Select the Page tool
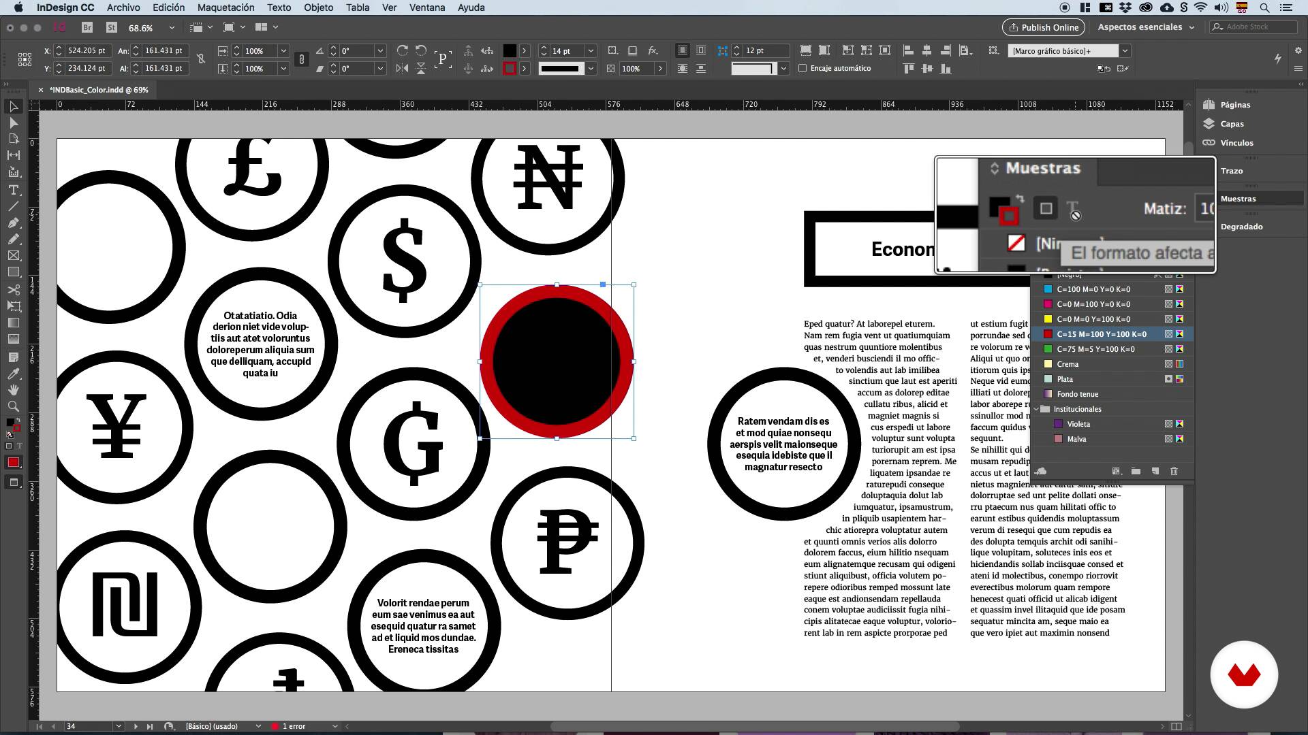This screenshot has width=1308, height=735. 13,139
